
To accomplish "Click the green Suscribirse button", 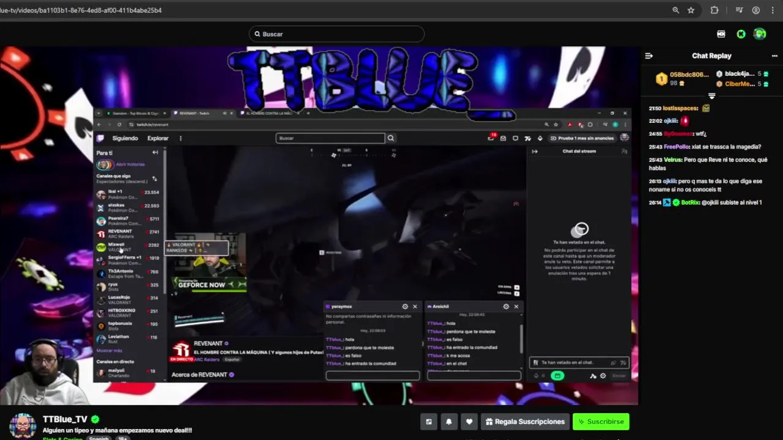I will point(601,422).
